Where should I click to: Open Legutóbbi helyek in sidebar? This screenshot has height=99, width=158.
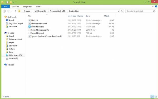pos(16,23)
